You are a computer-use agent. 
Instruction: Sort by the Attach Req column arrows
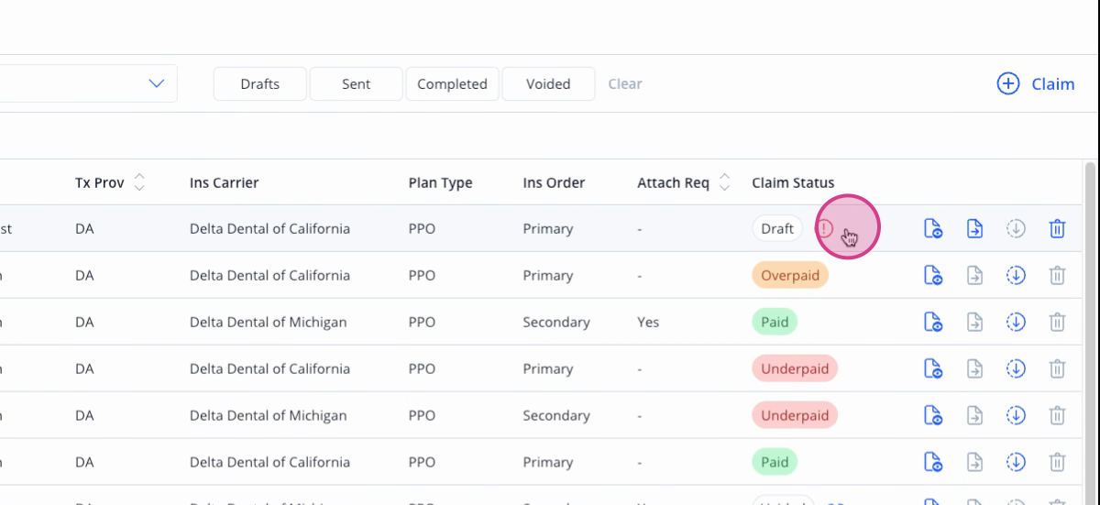coord(724,182)
